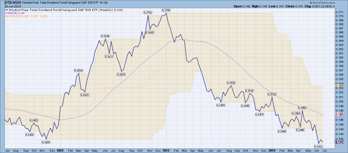This screenshot has width=348, height=153.
Task: Click the 0.1510 price label
Action: [272, 94]
